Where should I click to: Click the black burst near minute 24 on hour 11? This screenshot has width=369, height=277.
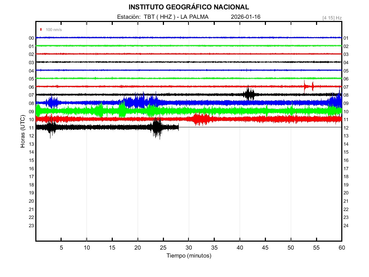click(x=157, y=127)
